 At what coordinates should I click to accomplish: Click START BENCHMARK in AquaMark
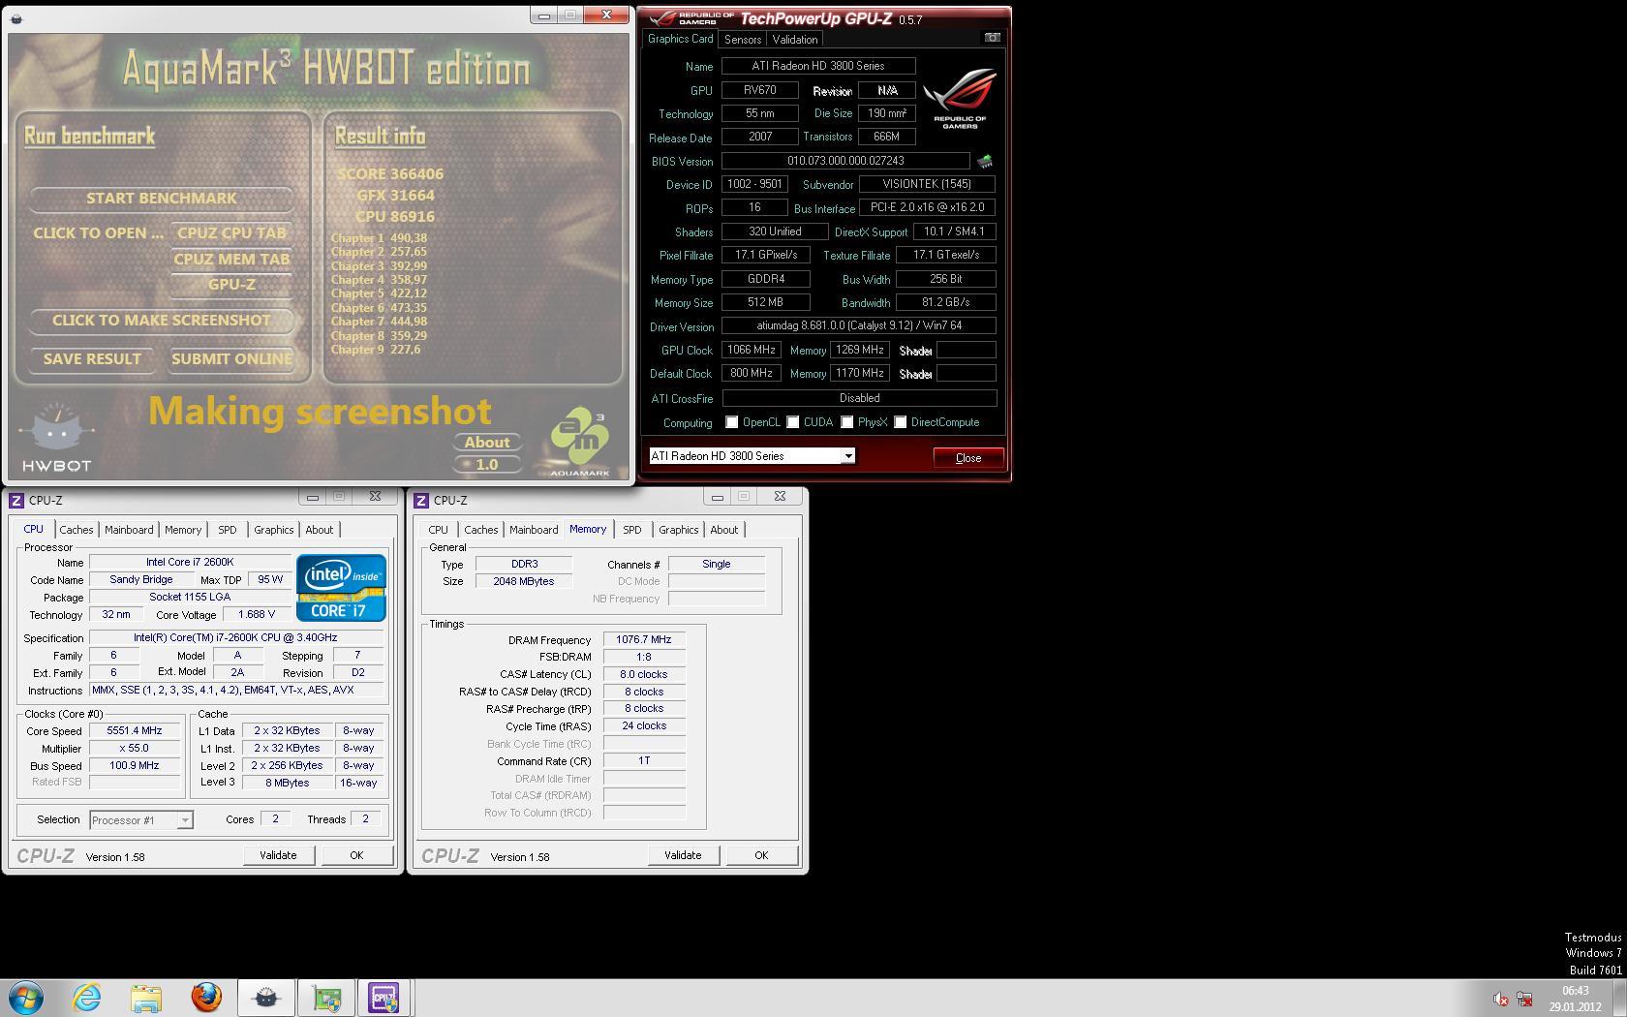(x=162, y=199)
